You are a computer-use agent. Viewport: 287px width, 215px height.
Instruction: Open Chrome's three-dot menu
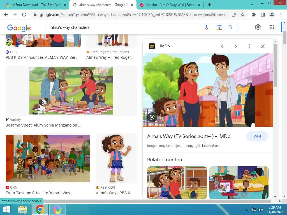pyautogui.click(x=281, y=15)
